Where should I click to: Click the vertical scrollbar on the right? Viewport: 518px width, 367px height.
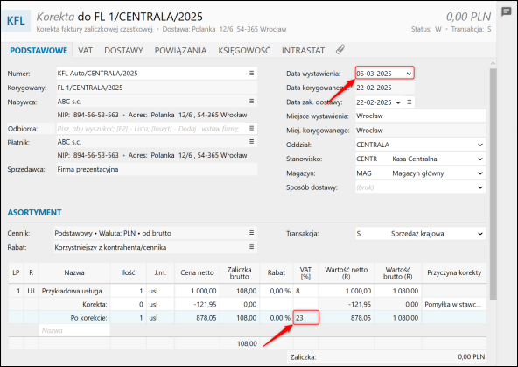(x=493, y=184)
